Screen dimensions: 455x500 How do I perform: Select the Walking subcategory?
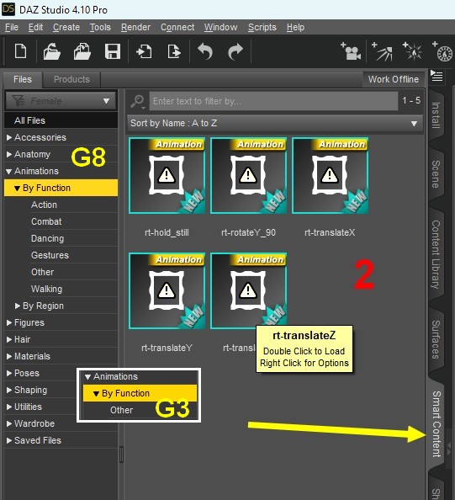pos(46,290)
